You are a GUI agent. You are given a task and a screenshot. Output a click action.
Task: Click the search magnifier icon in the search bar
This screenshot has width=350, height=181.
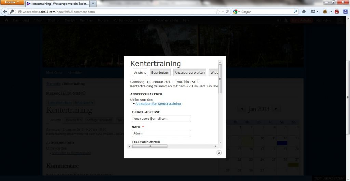296,11
